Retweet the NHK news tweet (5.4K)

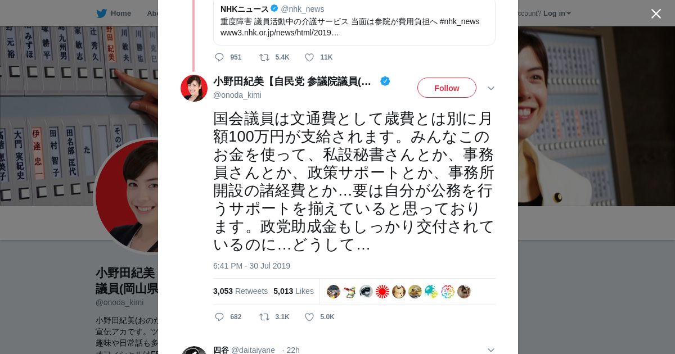(264, 57)
